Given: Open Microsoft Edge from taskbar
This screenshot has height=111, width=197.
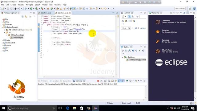Looking at the screenshot, I should point(67,108).
